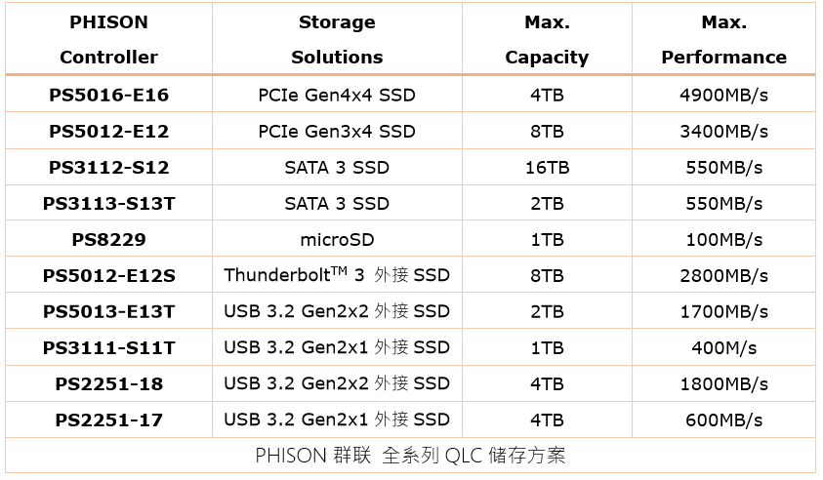The image size is (823, 480).
Task: Click the PHISON QLC caption text
Action: coord(410,456)
